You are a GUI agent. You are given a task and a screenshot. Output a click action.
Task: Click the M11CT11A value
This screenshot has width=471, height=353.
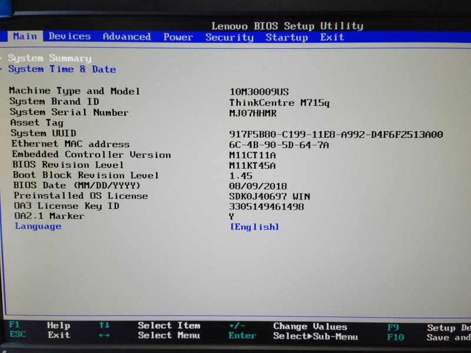(253, 155)
